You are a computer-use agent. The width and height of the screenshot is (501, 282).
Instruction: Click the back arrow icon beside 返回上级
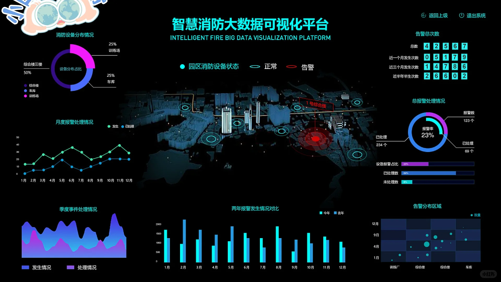(423, 15)
